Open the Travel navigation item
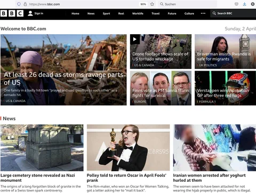Viewport: 256px width, 193px height. (x=156, y=13)
